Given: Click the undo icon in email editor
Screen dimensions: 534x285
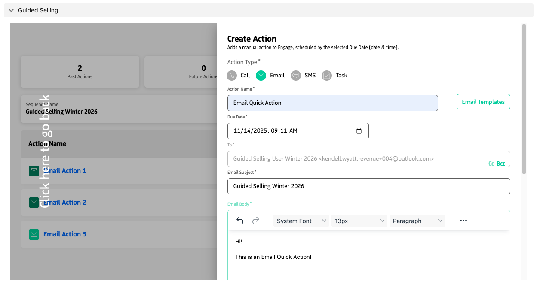Looking at the screenshot, I should click(x=240, y=220).
